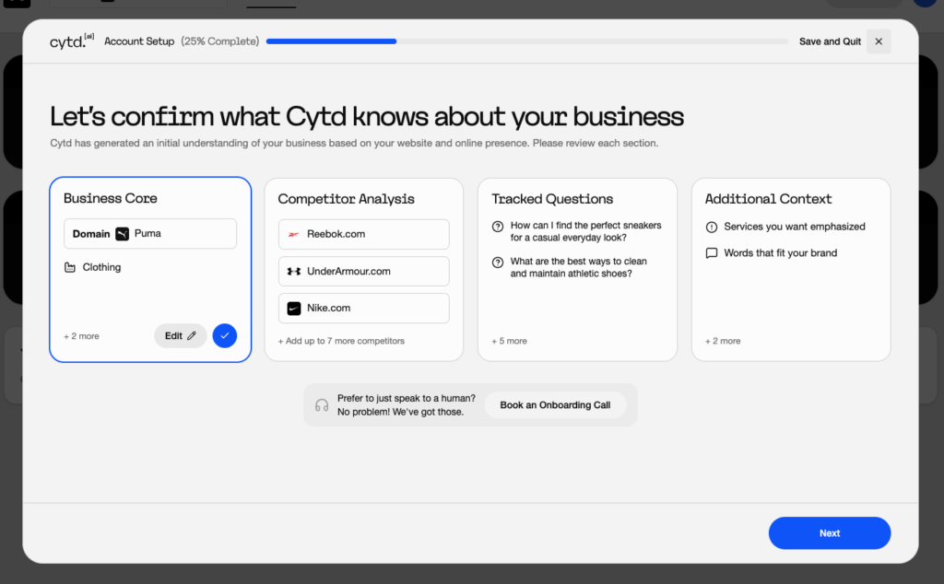Select the Domain Puma field

pyautogui.click(x=150, y=233)
